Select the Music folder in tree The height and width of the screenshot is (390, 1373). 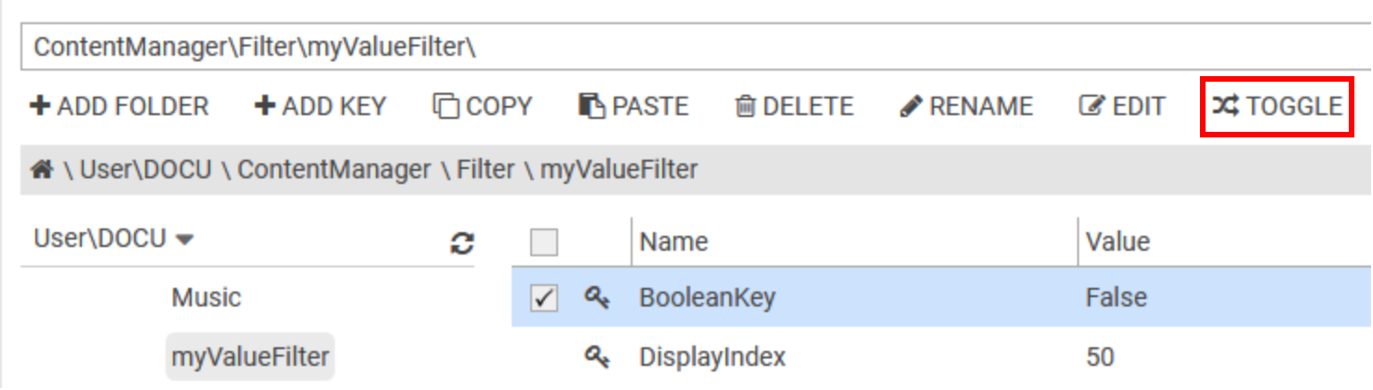206,298
